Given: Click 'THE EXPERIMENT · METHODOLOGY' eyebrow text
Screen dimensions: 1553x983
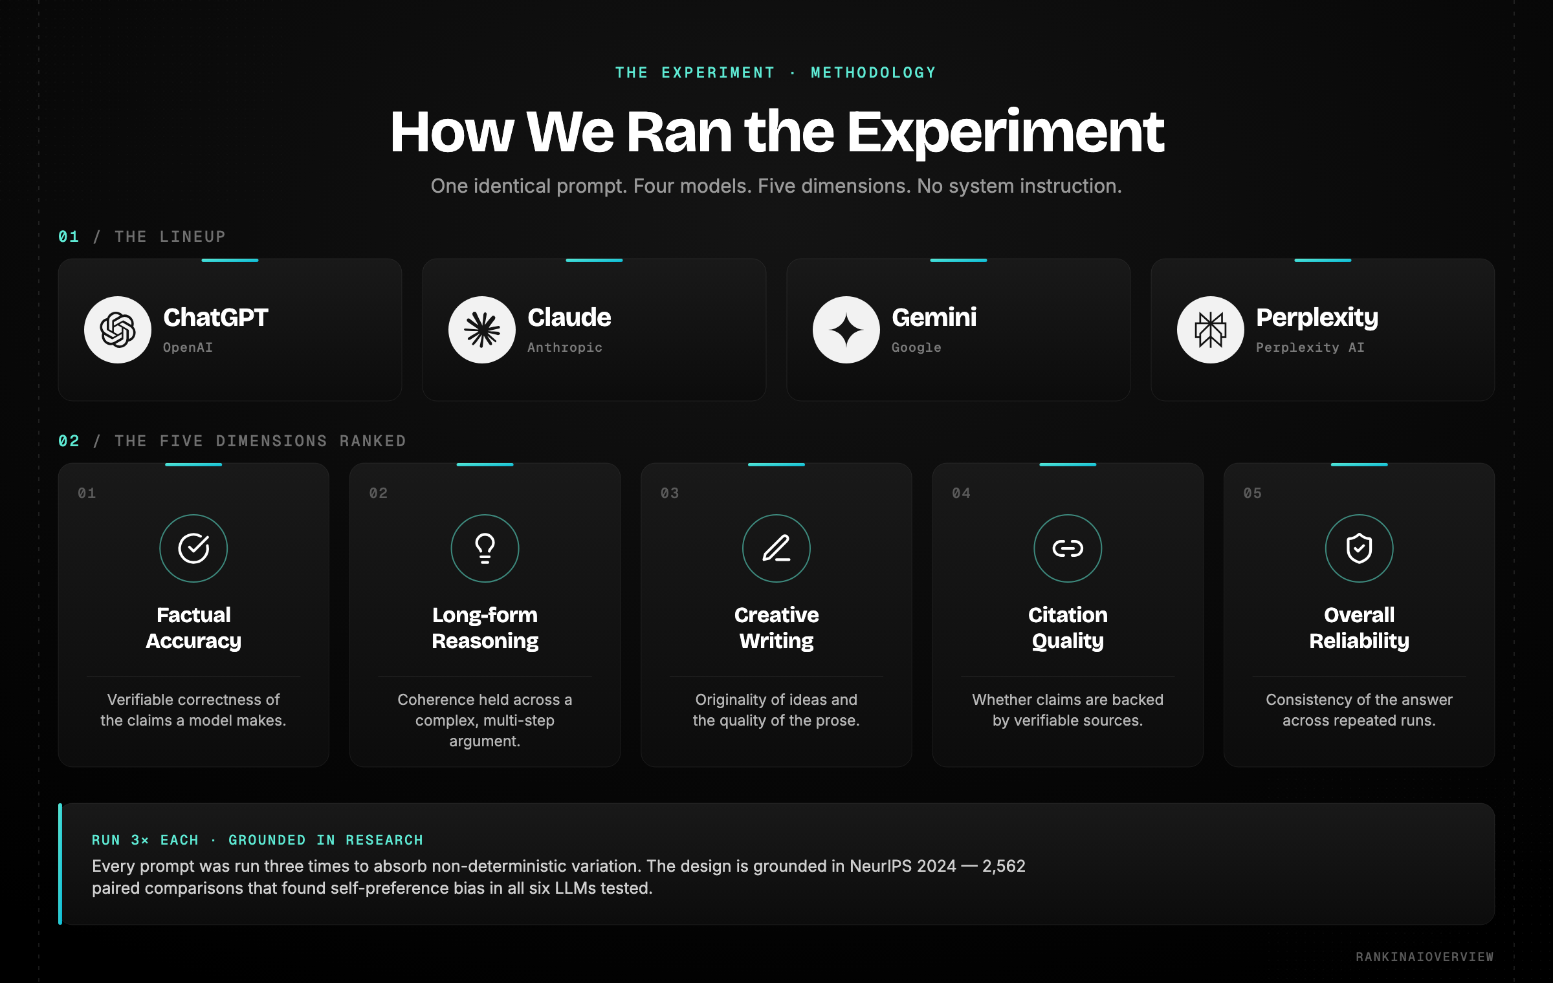Looking at the screenshot, I should (x=776, y=72).
